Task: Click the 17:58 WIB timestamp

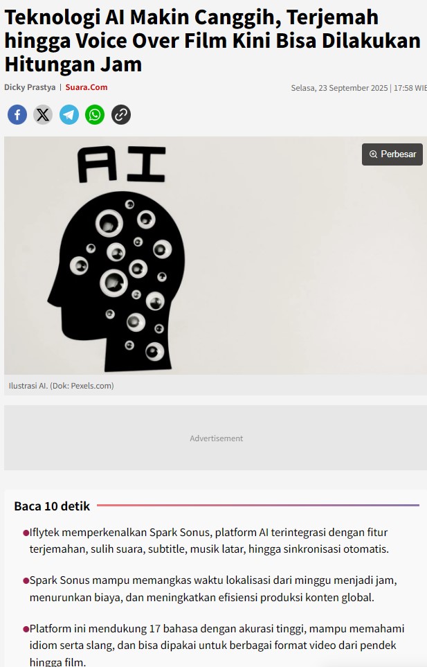Action: point(410,88)
